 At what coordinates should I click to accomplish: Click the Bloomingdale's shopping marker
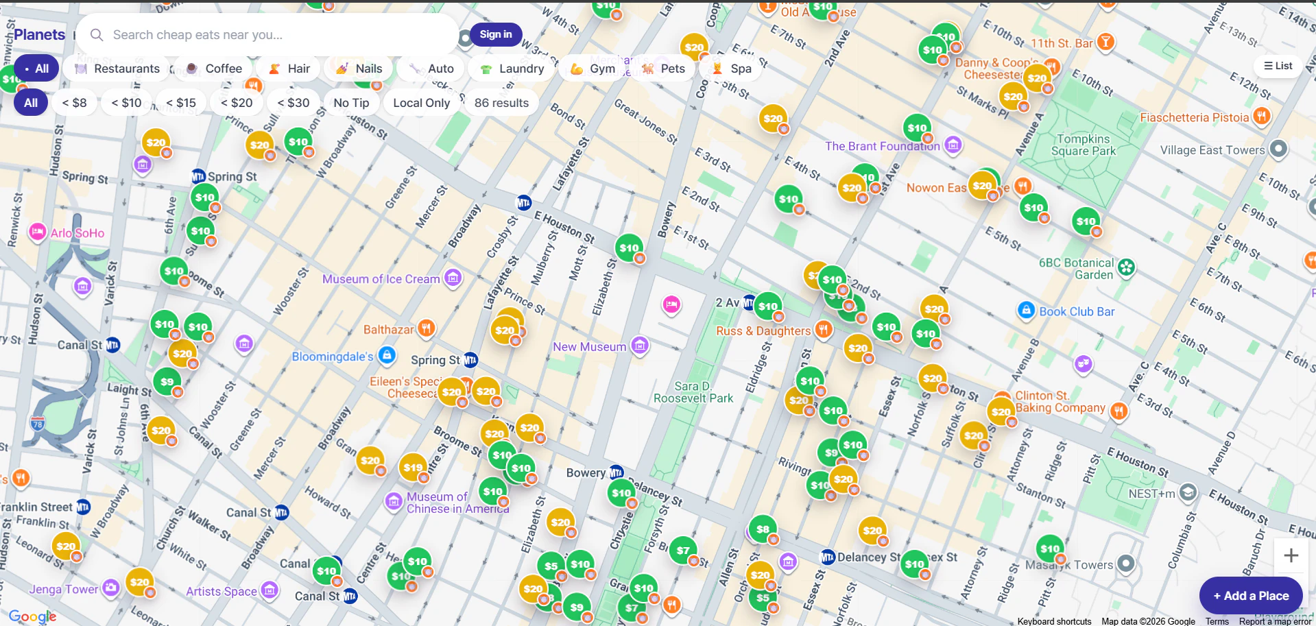tap(387, 354)
